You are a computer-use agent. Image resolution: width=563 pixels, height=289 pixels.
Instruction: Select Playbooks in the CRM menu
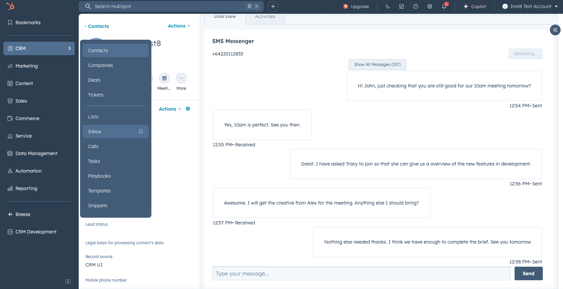(x=116, y=176)
